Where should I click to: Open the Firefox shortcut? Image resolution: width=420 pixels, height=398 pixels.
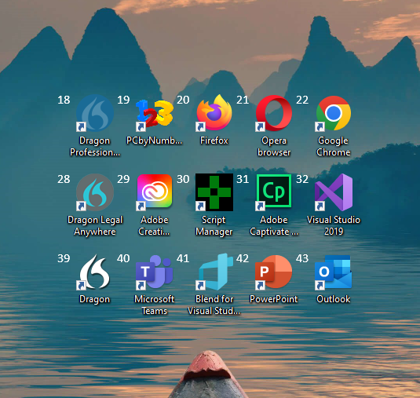(214, 112)
